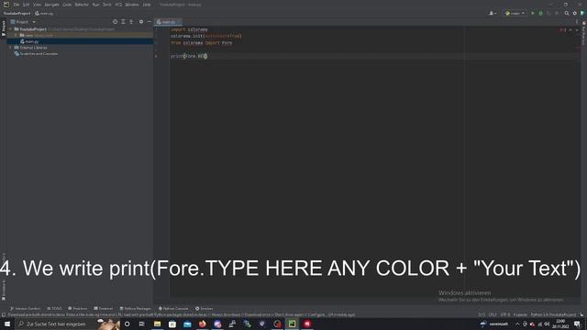This screenshot has height=330, width=587.
Task: Open the View menu
Action: coord(37,5)
